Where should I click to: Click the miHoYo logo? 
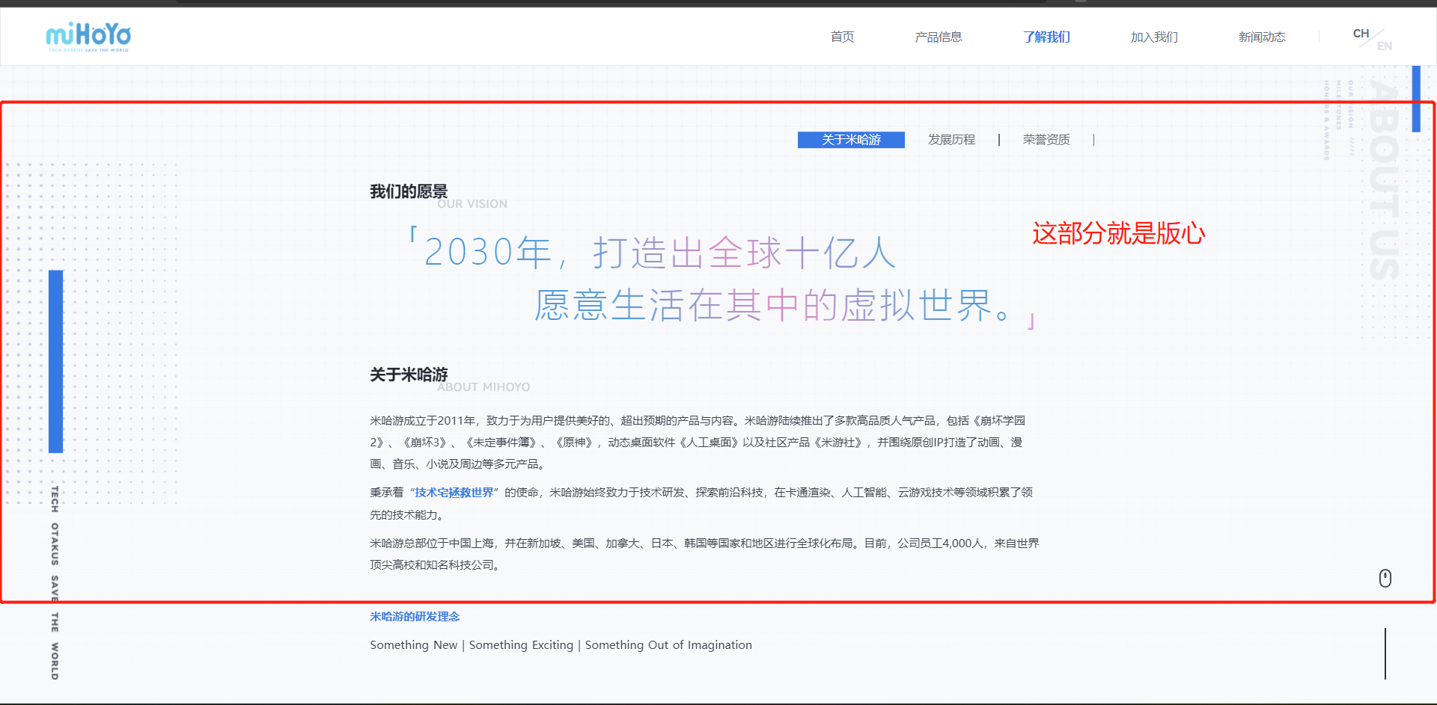tap(88, 36)
